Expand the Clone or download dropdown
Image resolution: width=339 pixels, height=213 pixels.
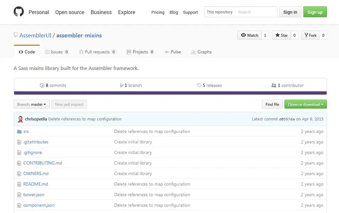(306, 104)
